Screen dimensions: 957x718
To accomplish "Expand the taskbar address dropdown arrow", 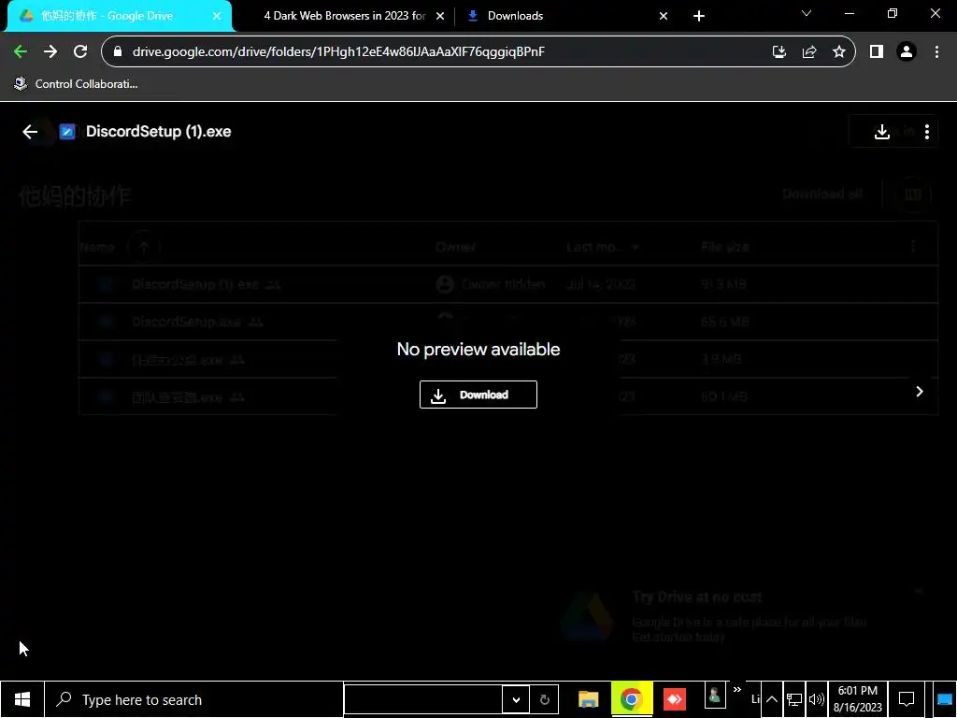I will coord(516,699).
